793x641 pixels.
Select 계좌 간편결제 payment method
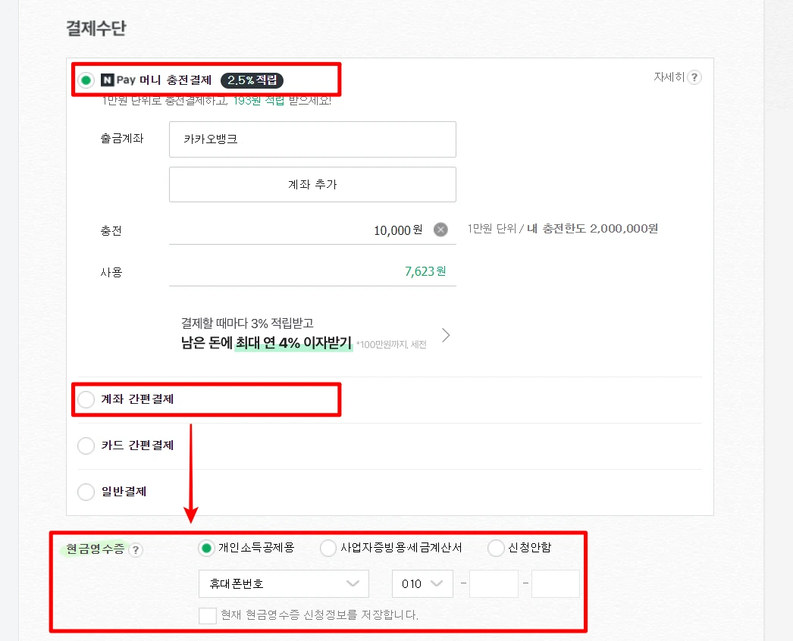[x=86, y=399]
